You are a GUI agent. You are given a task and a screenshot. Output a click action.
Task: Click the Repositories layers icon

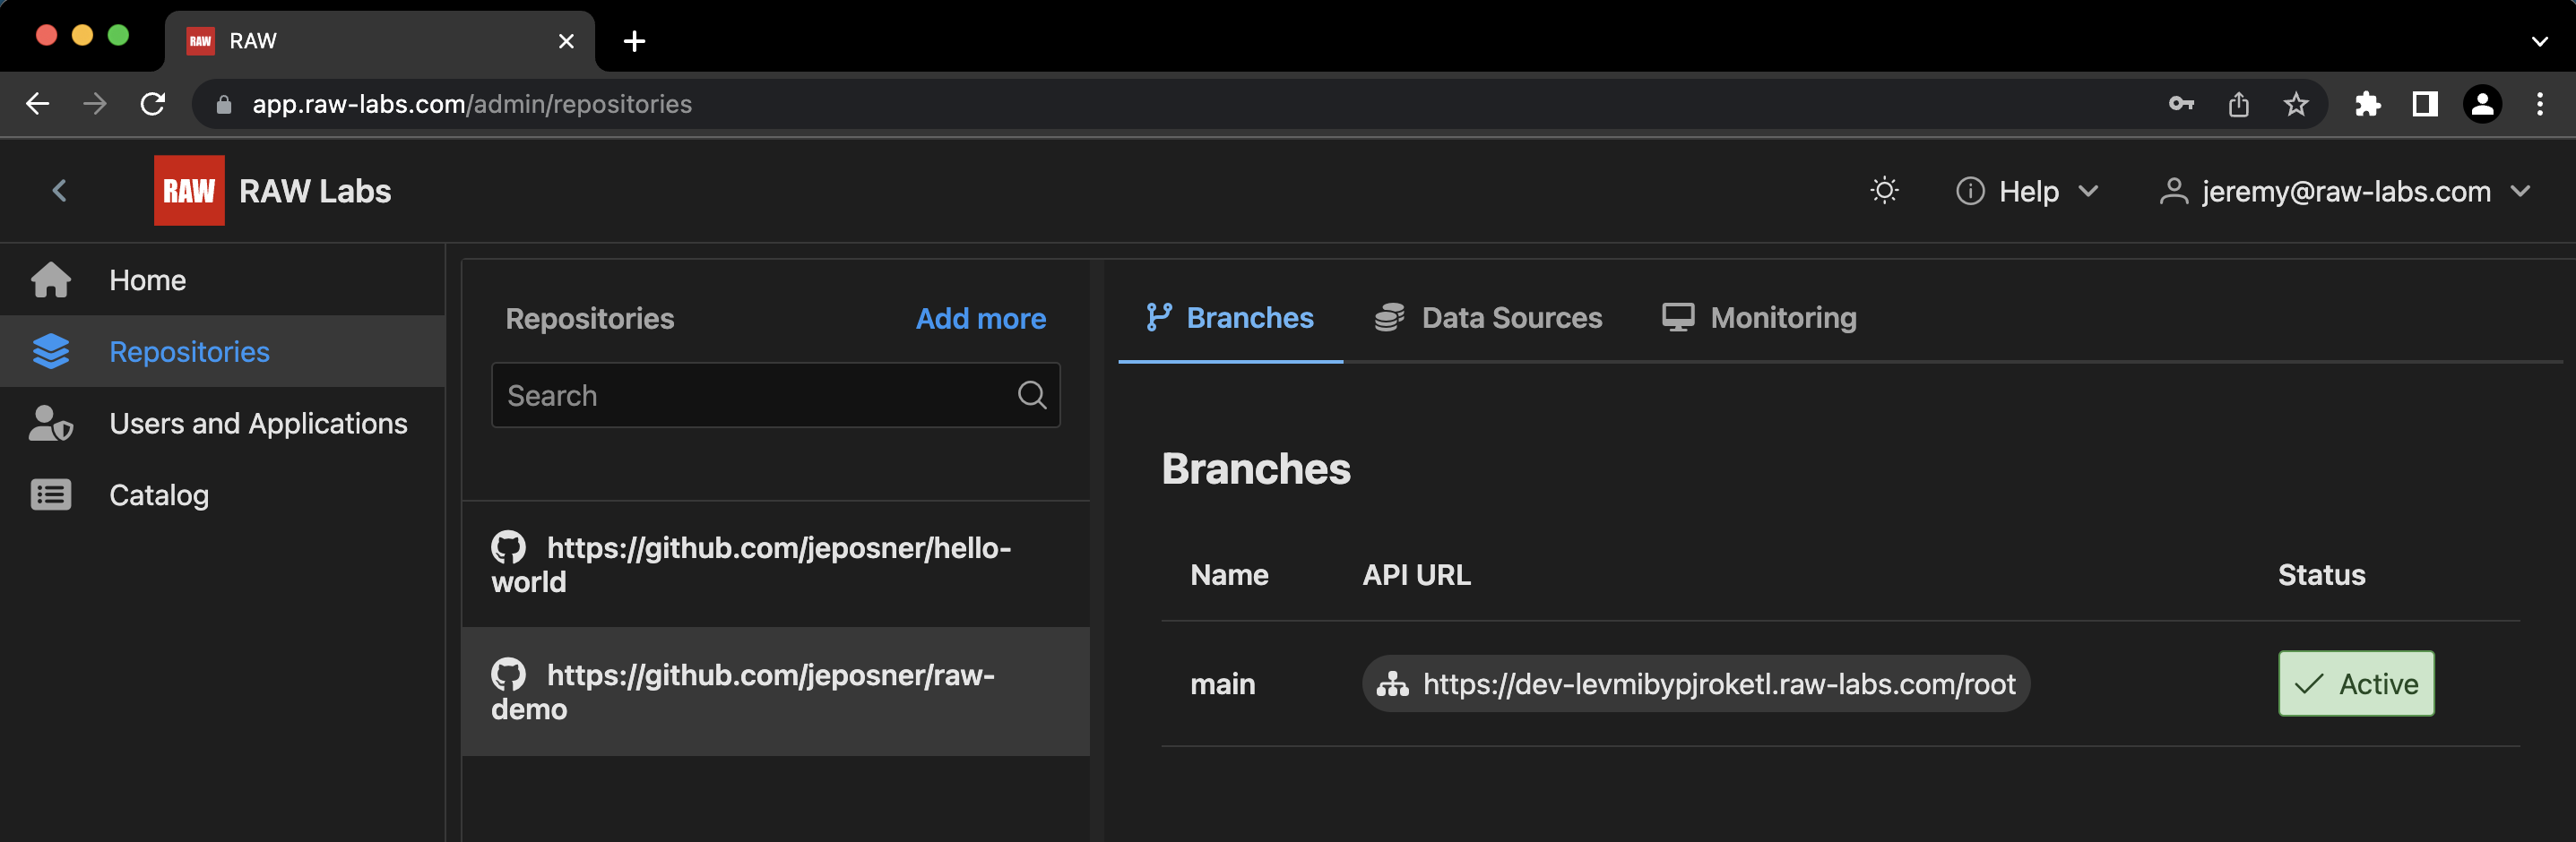[x=51, y=352]
